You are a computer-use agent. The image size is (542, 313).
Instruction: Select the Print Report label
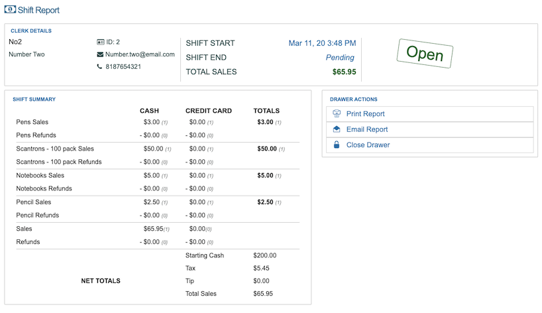365,114
